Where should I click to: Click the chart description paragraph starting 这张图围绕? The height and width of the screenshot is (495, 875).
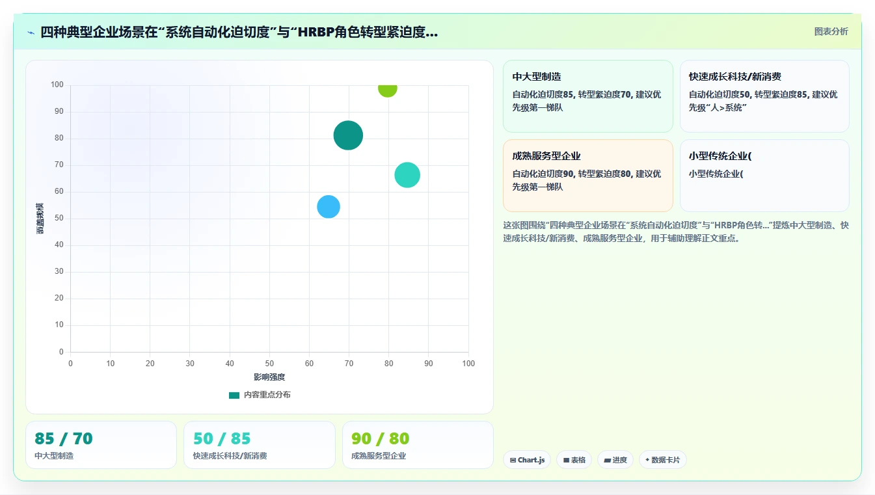676,232
